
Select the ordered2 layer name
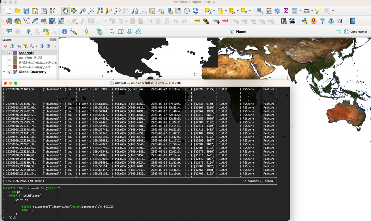click(26, 53)
